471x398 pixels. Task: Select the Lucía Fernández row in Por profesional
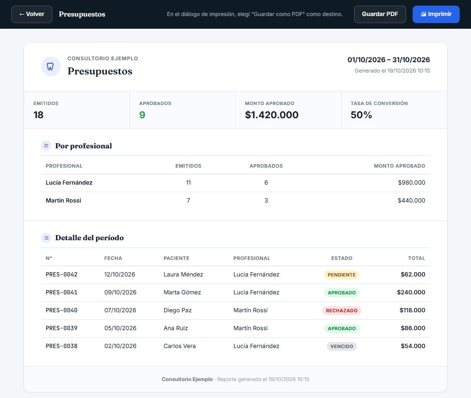235,183
